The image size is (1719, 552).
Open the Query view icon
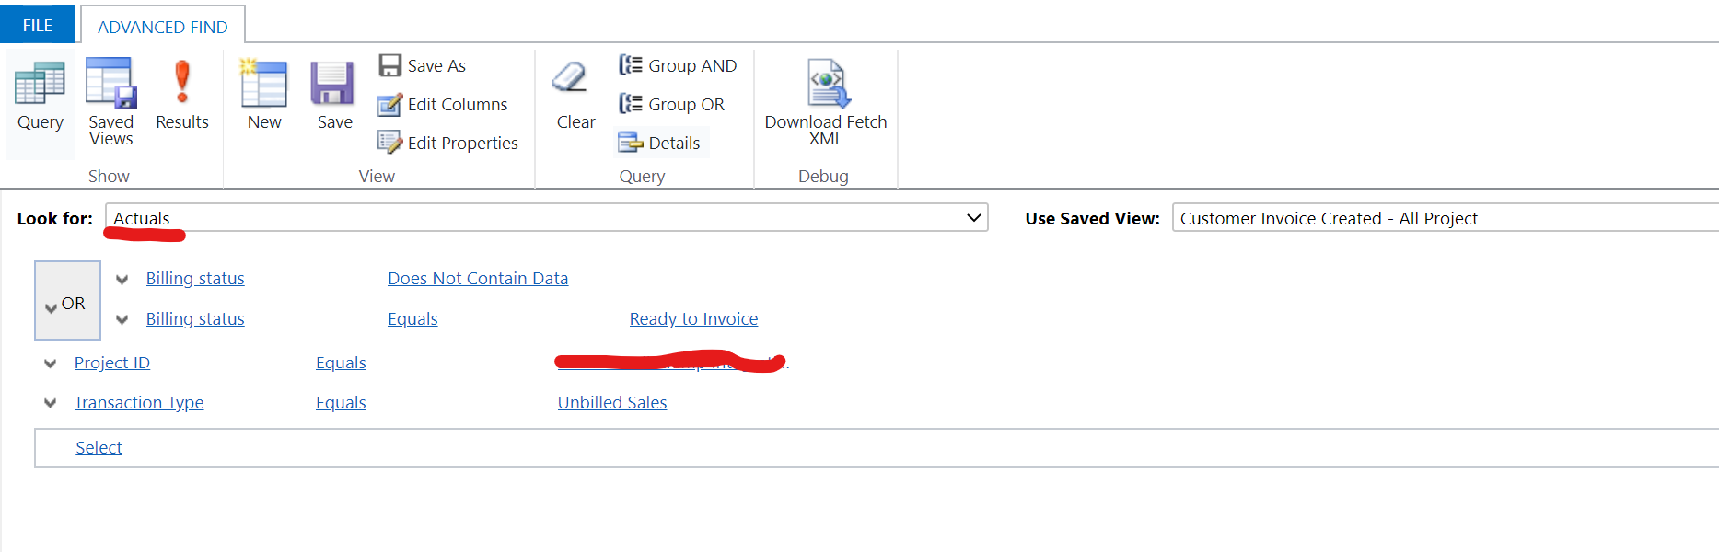[41, 97]
